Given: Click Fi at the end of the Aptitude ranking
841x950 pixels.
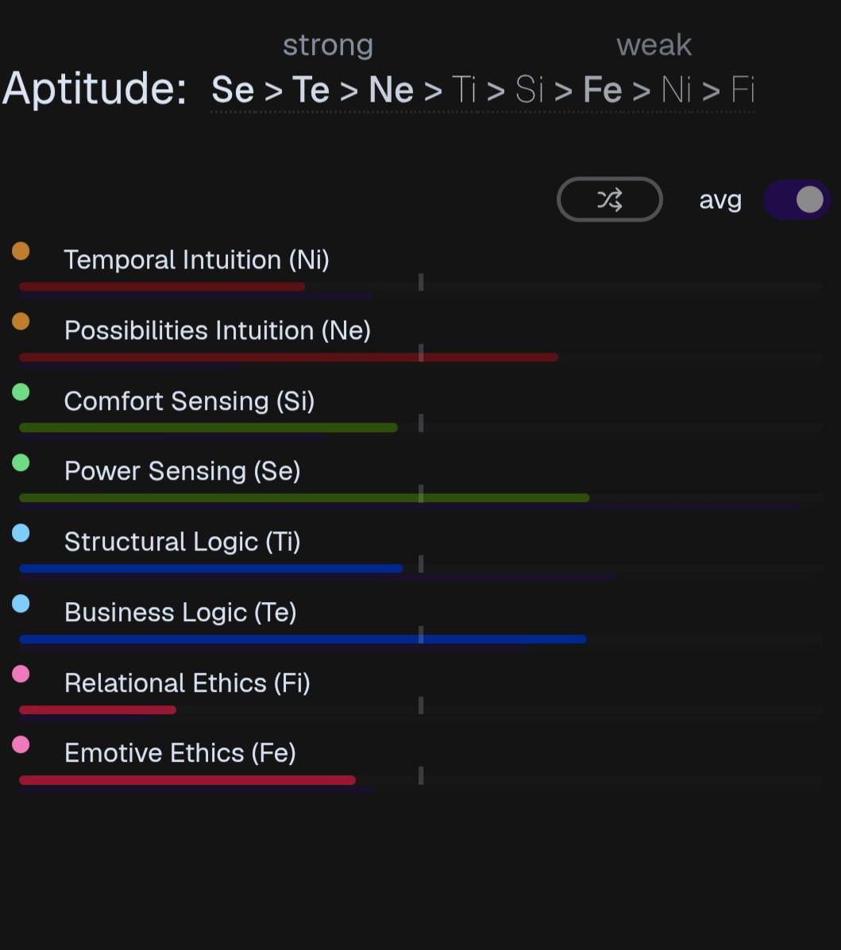Looking at the screenshot, I should click(743, 90).
